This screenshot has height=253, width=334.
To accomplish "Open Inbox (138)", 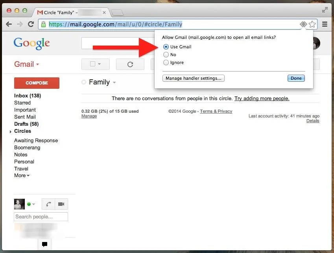I will (28, 96).
